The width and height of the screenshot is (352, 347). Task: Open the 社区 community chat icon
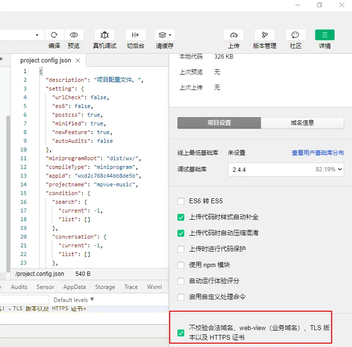point(295,35)
